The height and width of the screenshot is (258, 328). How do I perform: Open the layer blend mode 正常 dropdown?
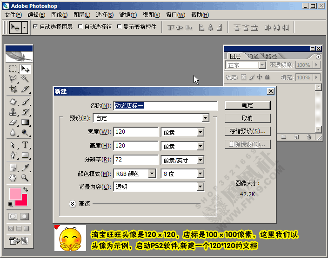pyautogui.click(x=262, y=65)
